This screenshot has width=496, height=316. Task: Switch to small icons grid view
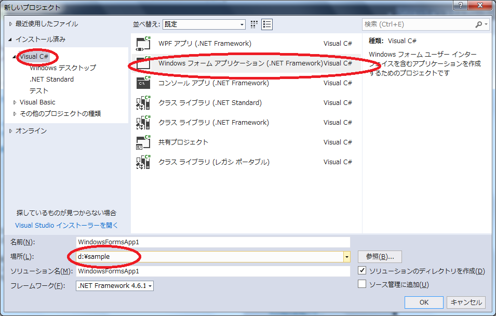click(x=254, y=24)
